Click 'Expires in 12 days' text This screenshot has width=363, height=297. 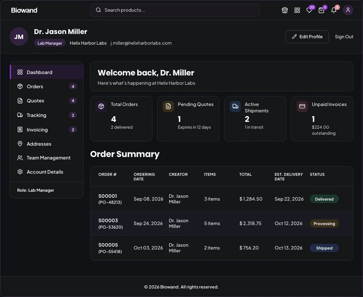pyautogui.click(x=194, y=127)
